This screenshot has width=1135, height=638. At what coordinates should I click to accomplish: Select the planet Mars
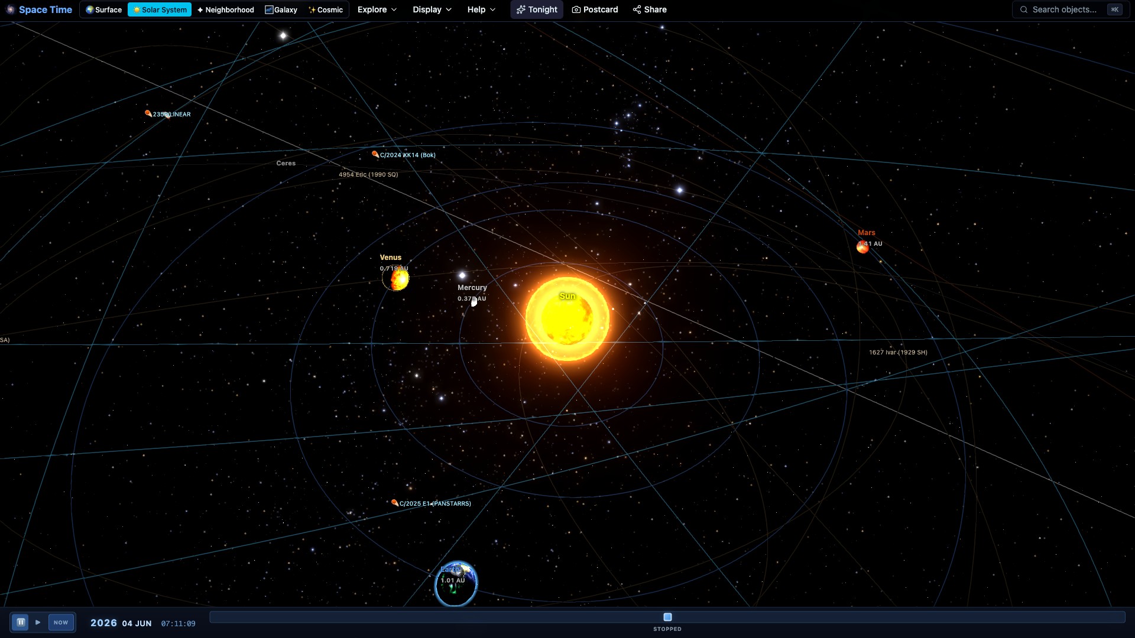click(x=862, y=247)
